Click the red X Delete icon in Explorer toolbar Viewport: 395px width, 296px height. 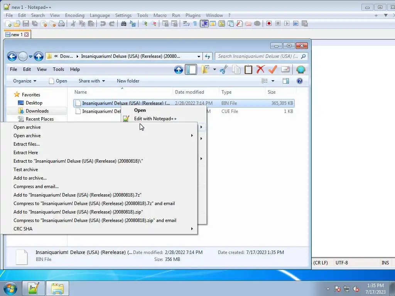pos(260,69)
